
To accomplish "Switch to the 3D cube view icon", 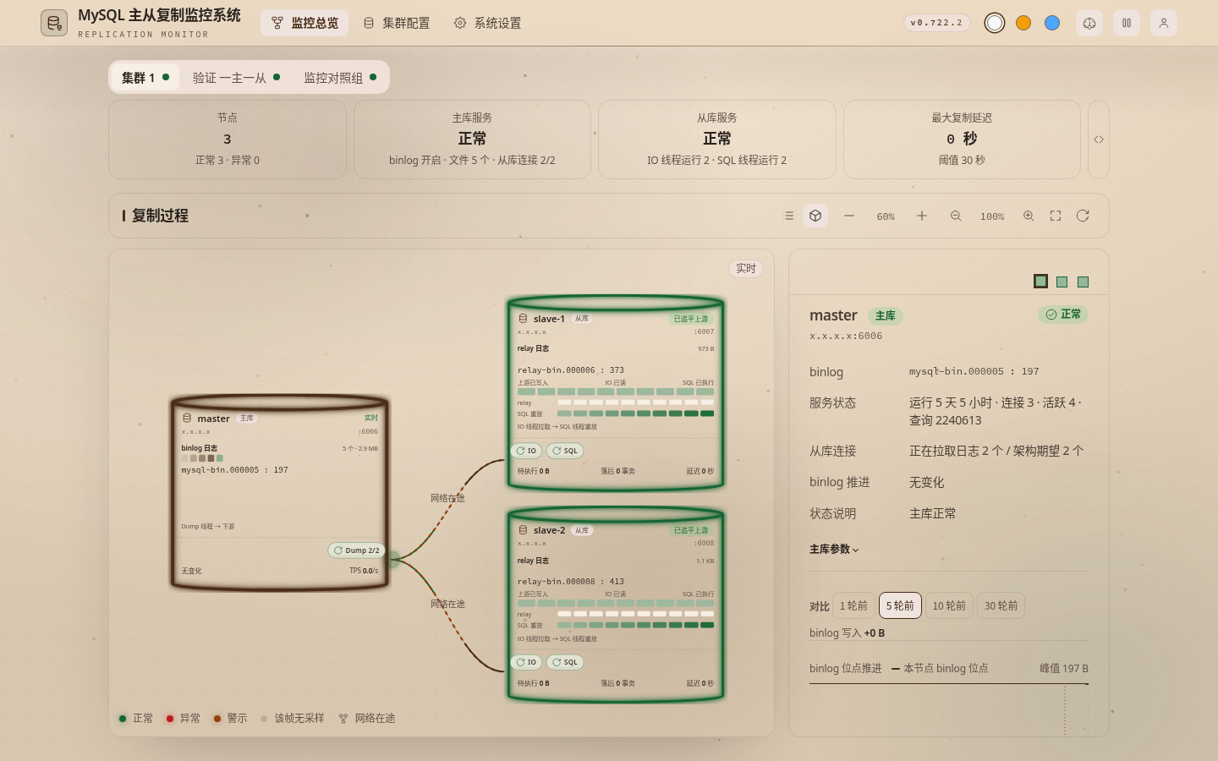I will [x=815, y=216].
